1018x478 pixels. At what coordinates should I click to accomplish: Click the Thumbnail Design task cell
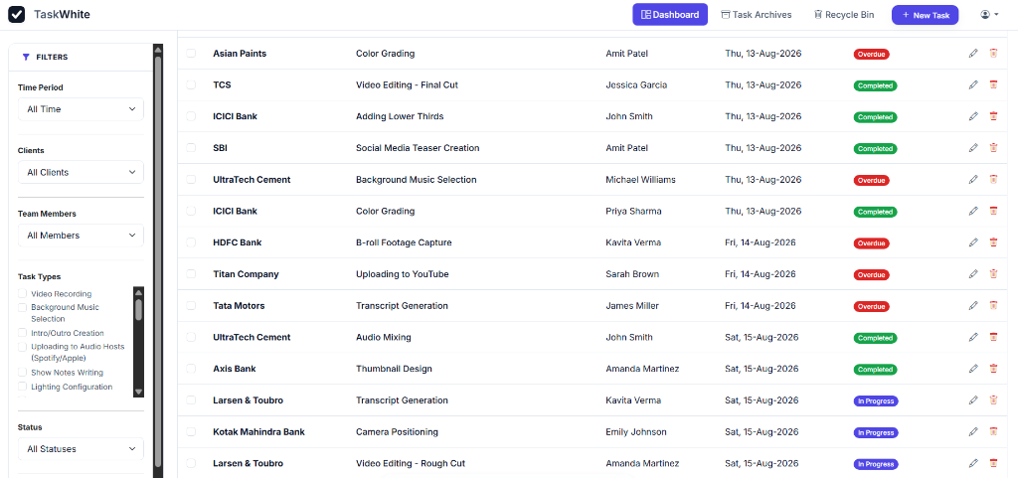click(x=394, y=369)
